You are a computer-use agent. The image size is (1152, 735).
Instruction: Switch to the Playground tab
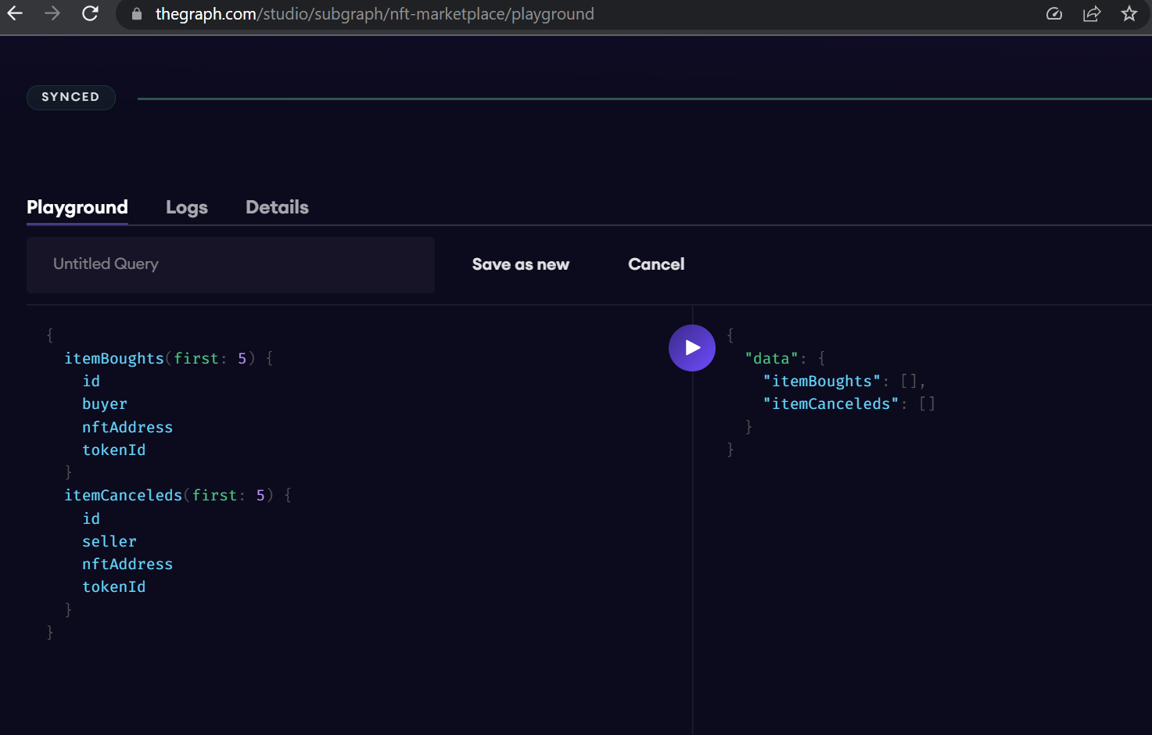[77, 207]
